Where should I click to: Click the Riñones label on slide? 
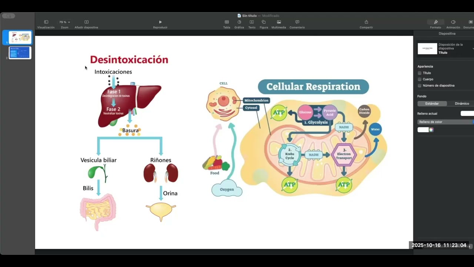(x=161, y=160)
